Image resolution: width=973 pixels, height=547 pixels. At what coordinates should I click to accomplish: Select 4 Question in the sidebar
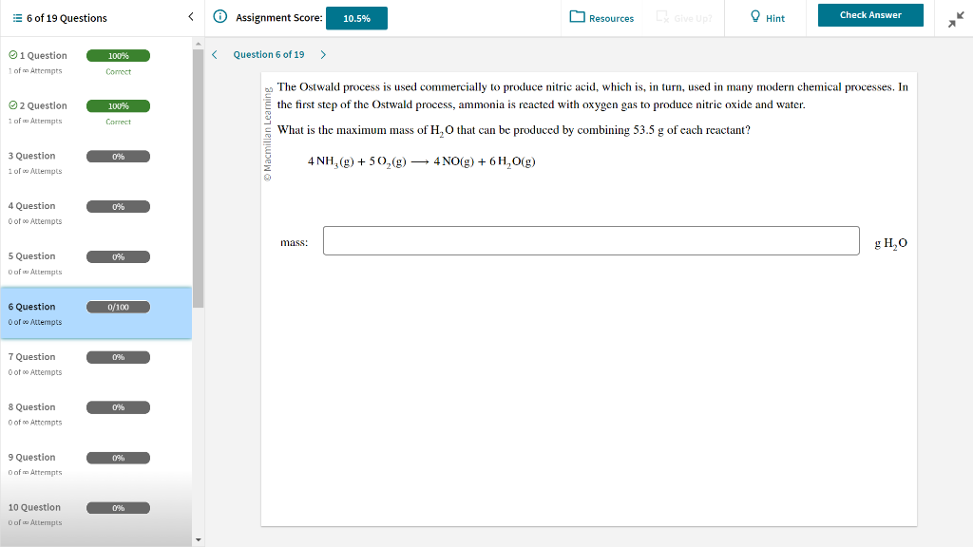coord(96,213)
